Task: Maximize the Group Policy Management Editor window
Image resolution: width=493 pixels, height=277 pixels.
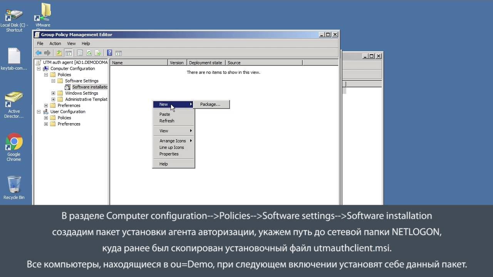Action: (x=328, y=35)
